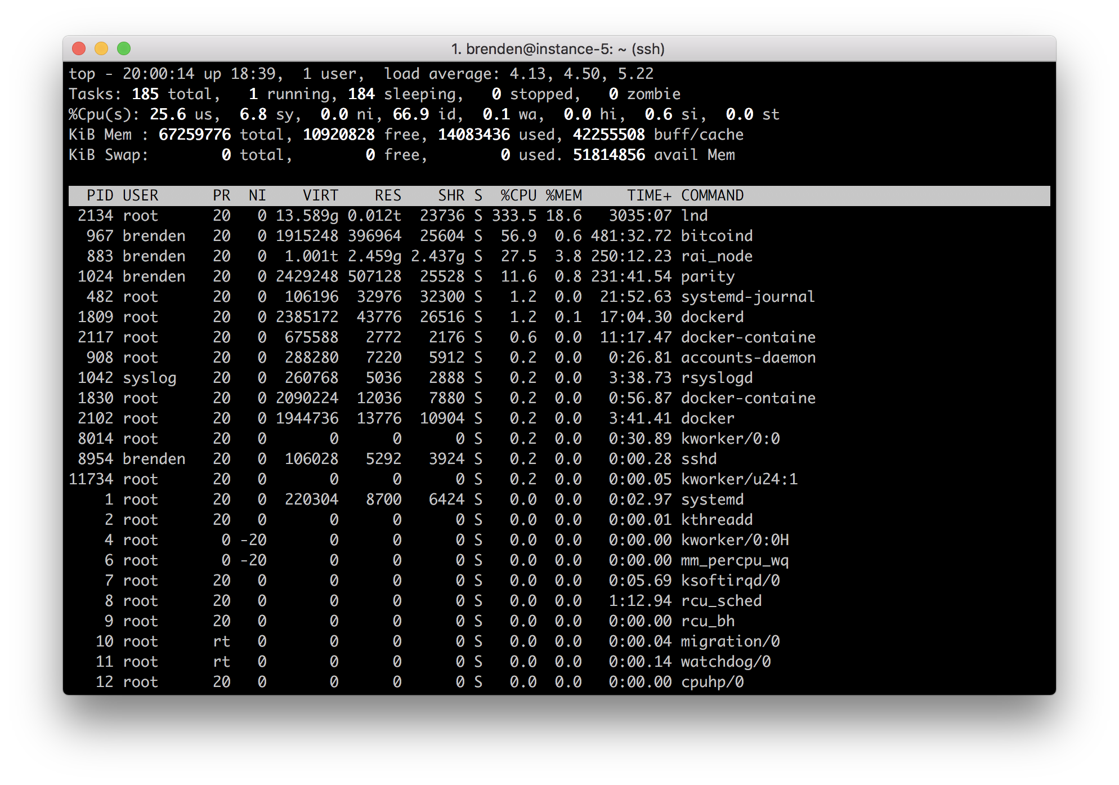Click the 13.589g VIRT value
This screenshot has width=1119, height=785.
click(307, 216)
